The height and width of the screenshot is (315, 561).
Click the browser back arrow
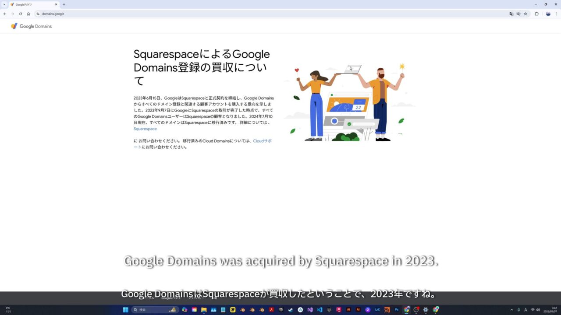click(x=5, y=14)
